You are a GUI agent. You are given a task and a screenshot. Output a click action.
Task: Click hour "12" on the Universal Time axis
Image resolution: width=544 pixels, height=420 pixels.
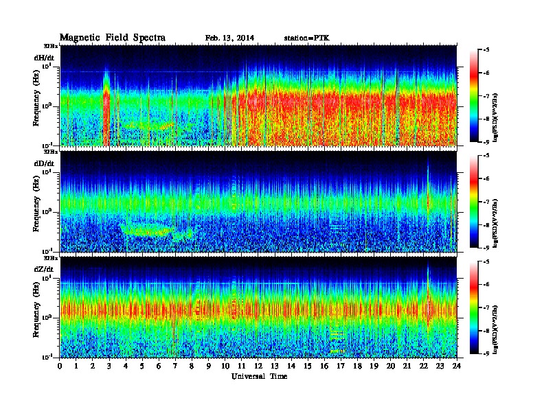click(x=258, y=366)
